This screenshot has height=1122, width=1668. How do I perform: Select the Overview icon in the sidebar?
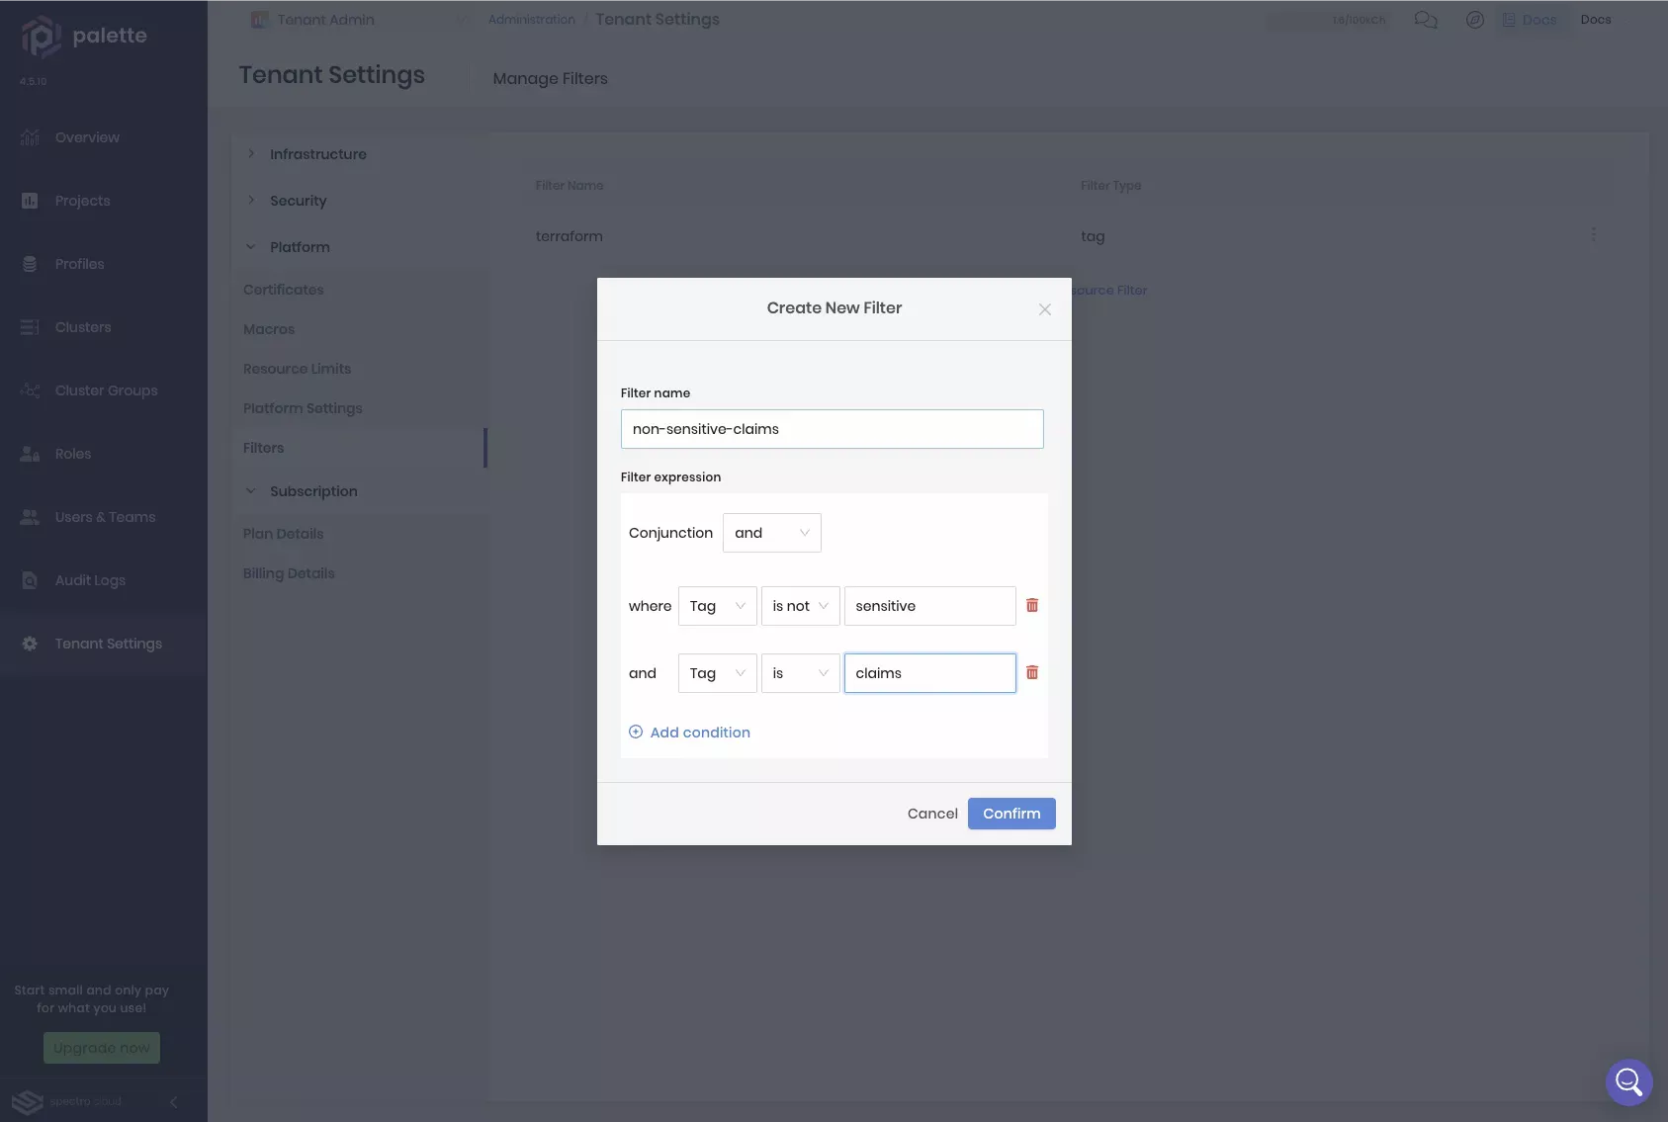pyautogui.click(x=30, y=137)
